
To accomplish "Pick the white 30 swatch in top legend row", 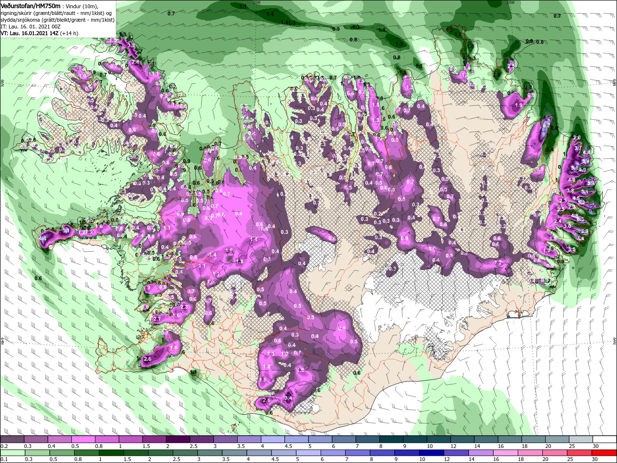I will 604,439.
